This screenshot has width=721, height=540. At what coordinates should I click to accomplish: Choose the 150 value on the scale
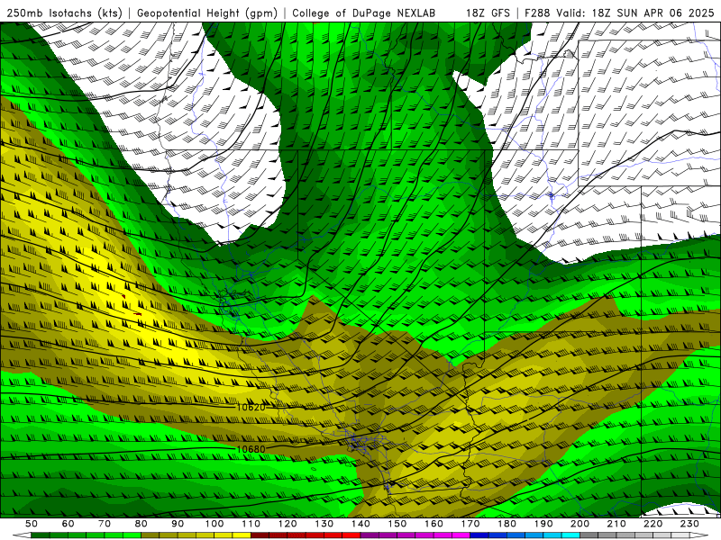coord(397,524)
